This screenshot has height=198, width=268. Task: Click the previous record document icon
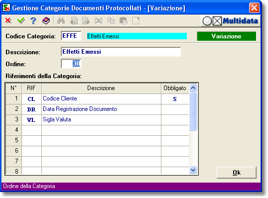pyautogui.click(x=74, y=21)
